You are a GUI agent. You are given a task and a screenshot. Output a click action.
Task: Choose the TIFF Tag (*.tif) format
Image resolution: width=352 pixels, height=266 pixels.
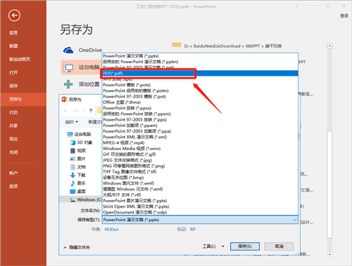[200, 172]
